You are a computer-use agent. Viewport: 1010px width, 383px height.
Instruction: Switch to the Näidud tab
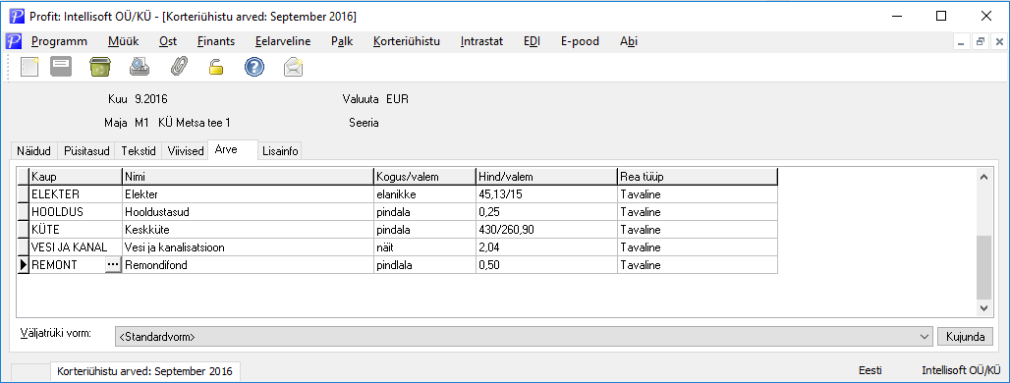pos(34,151)
